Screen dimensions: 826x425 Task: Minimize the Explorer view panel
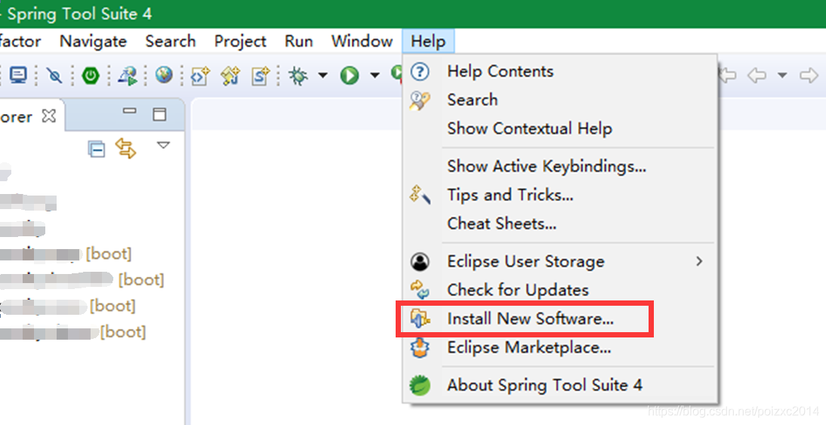point(130,111)
